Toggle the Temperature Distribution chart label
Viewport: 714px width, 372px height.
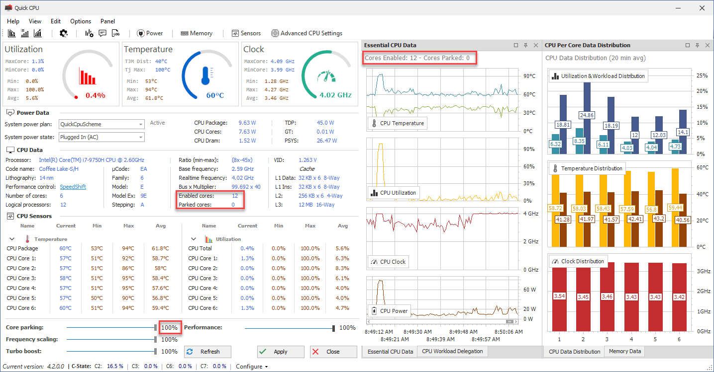[587, 168]
